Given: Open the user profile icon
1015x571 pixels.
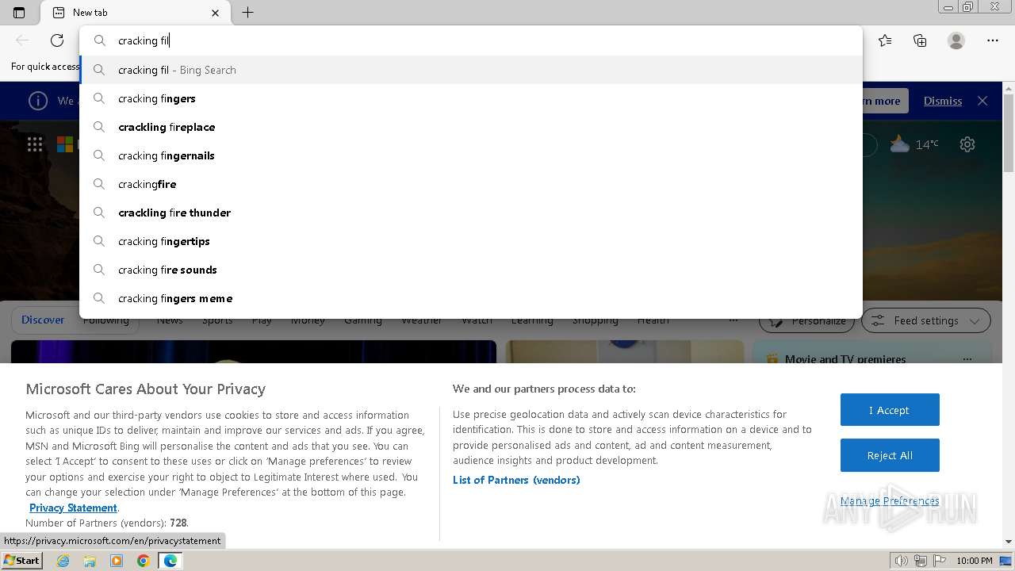Looking at the screenshot, I should pyautogui.click(x=956, y=40).
